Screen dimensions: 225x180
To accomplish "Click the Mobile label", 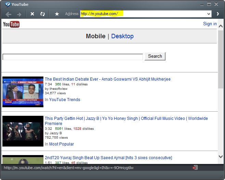I will 95,36.
